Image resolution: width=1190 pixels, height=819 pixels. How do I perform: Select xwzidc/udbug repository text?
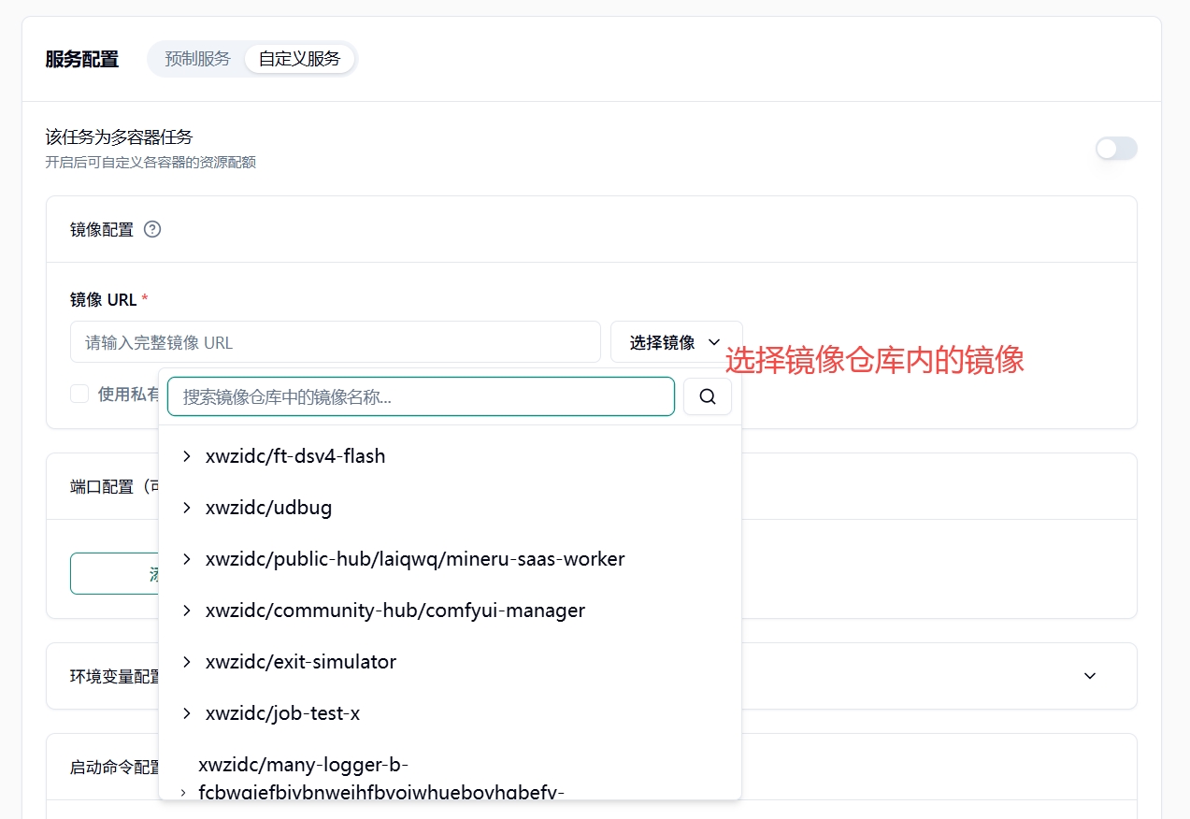pos(268,508)
